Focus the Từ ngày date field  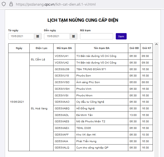[21, 36]
